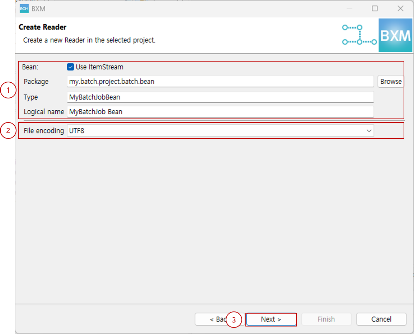Click the Finish button

pyautogui.click(x=326, y=319)
